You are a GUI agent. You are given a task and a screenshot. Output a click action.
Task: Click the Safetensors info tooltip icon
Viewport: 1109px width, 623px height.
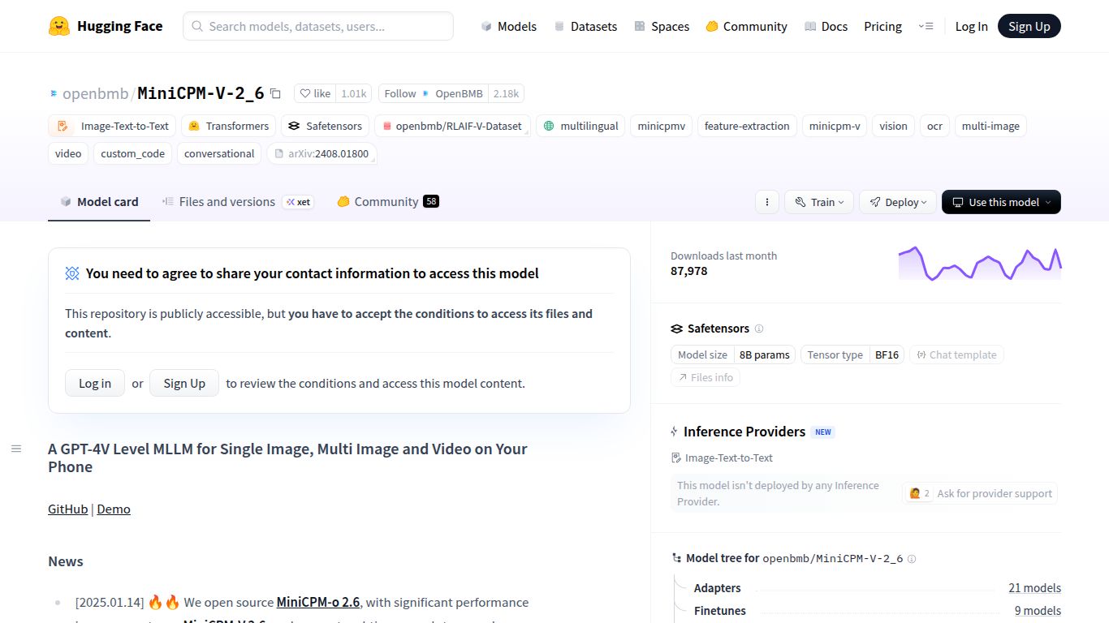(x=759, y=329)
